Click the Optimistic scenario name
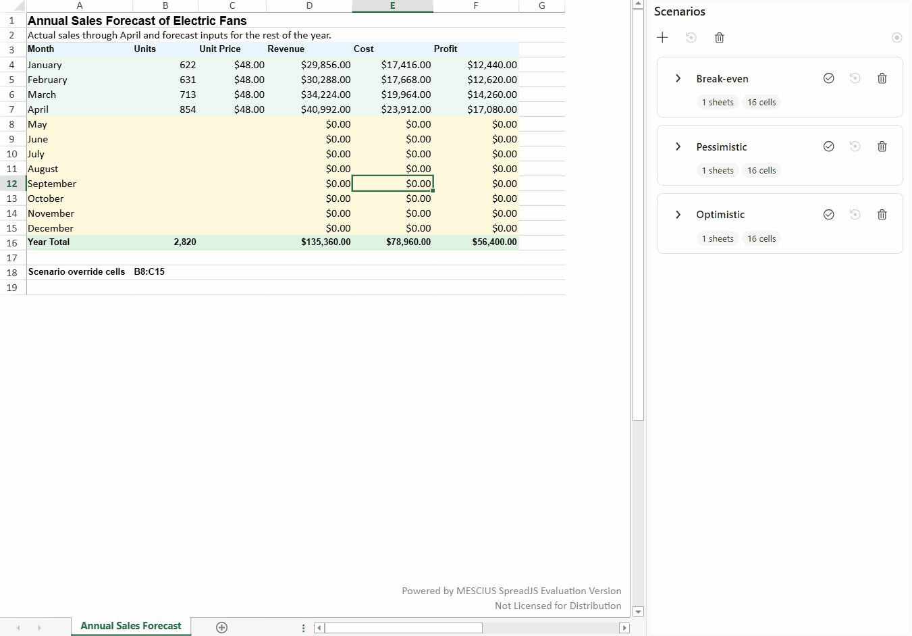912x636 pixels. (x=720, y=215)
